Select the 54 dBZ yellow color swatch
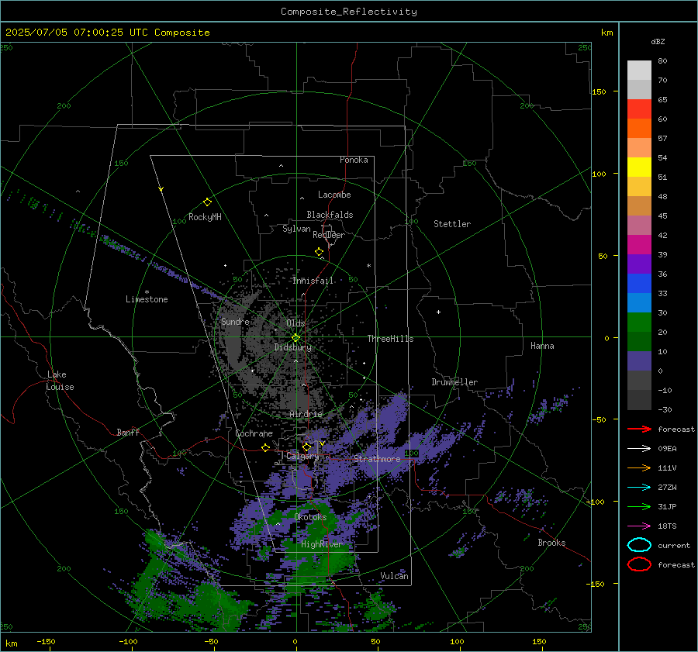 tap(639, 167)
